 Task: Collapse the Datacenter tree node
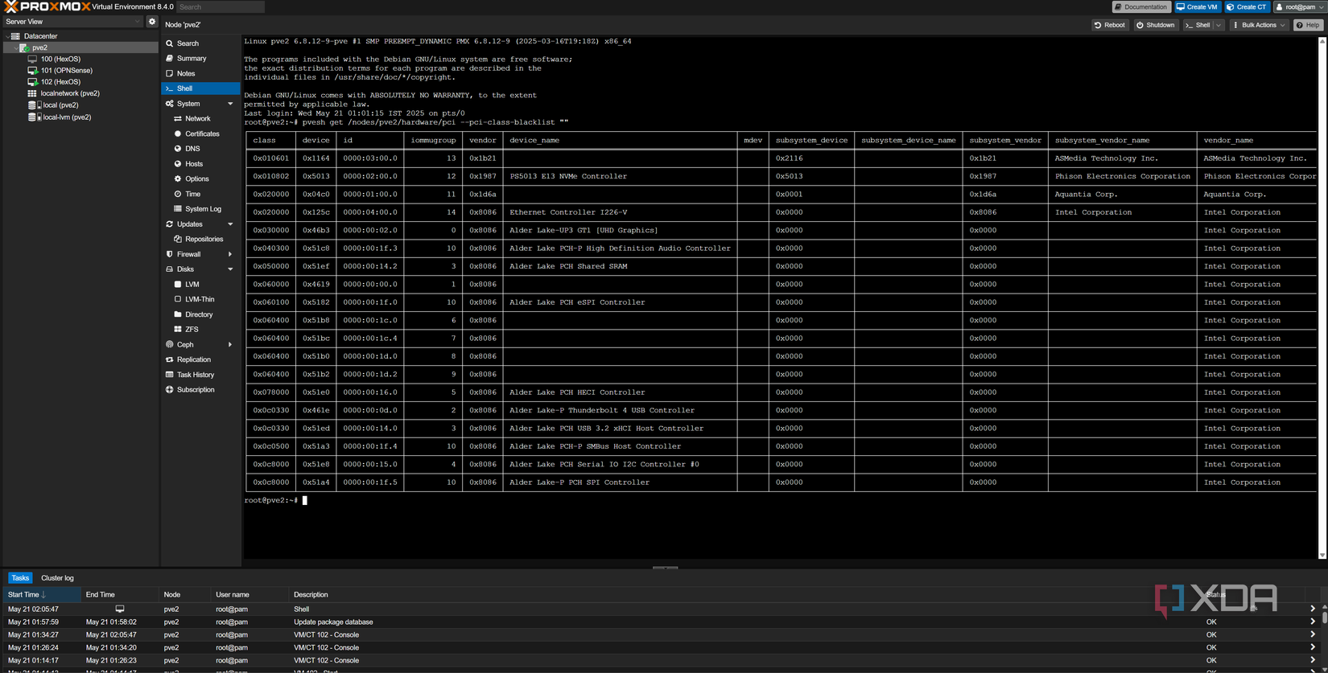7,36
